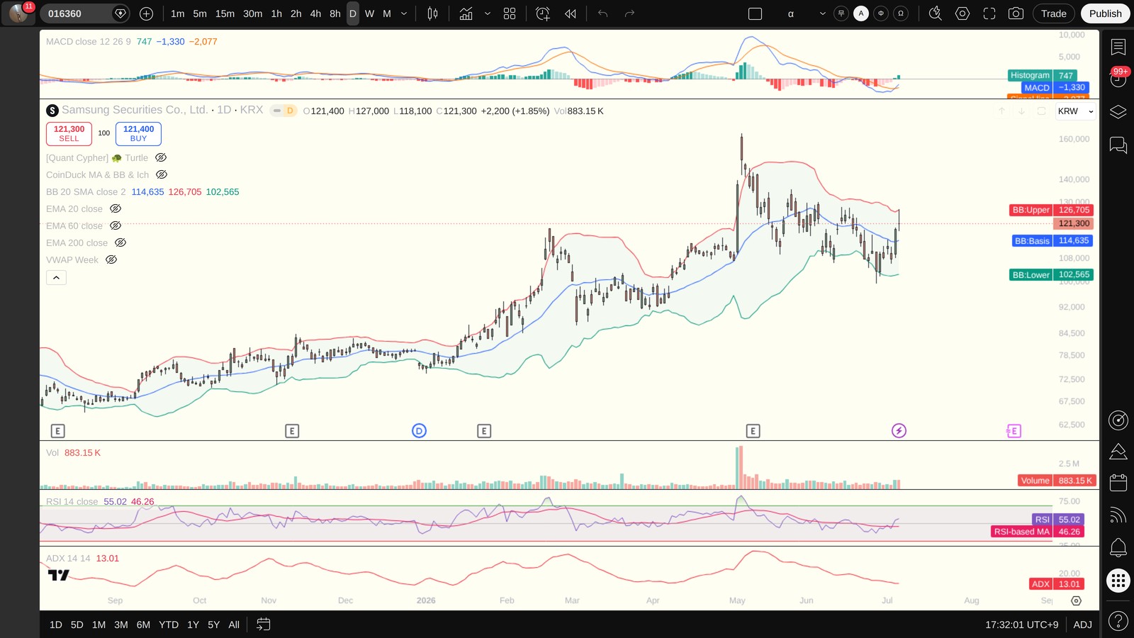Click the 121,400 BUY button
The image size is (1134, 638).
click(x=138, y=133)
